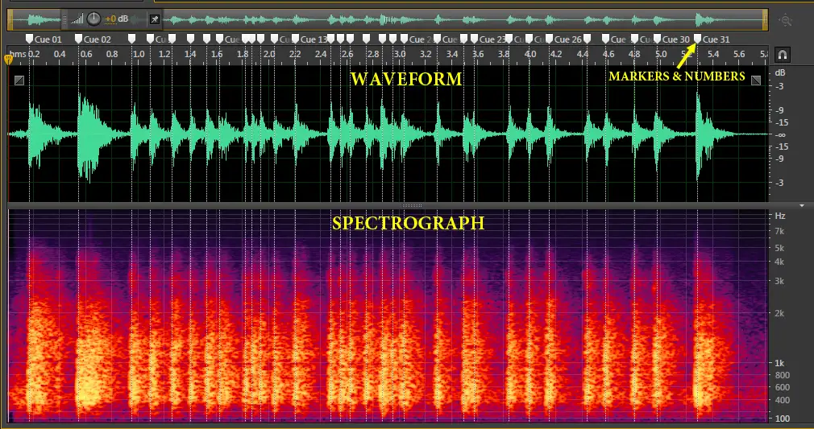Click the 0.2 timeline ruler label

point(34,54)
